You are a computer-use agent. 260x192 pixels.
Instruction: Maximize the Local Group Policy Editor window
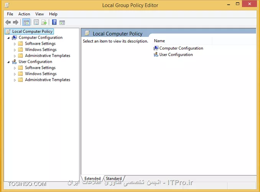coord(238,4)
